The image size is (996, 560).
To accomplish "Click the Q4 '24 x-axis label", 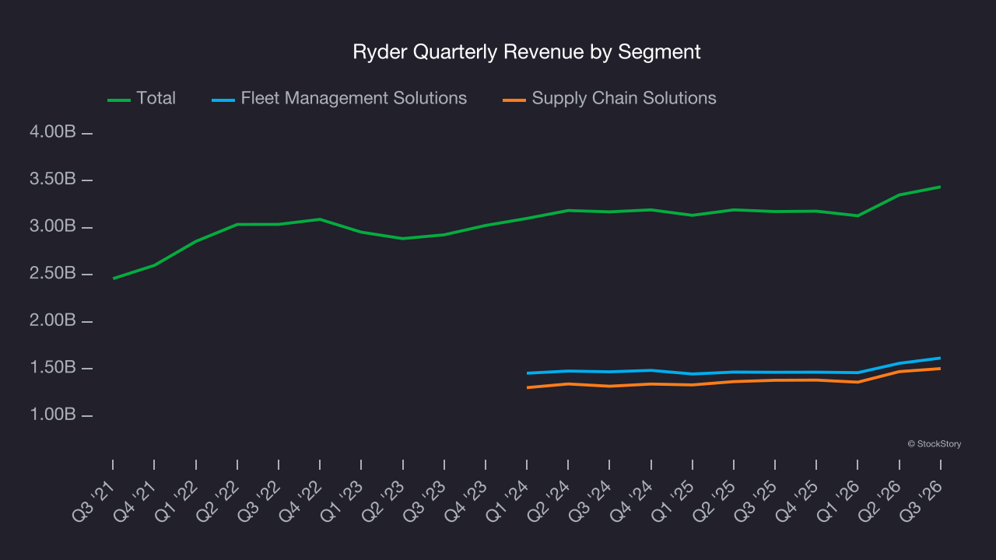I will point(633,502).
